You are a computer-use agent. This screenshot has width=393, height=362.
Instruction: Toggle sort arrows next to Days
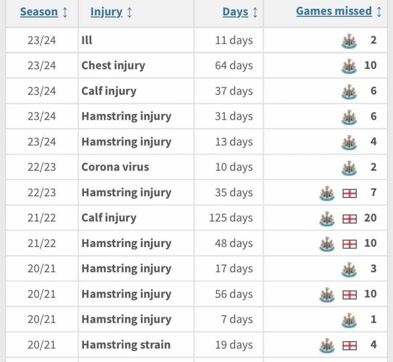(x=255, y=12)
